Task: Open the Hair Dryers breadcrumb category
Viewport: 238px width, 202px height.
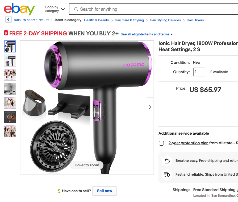Action: coord(195,20)
